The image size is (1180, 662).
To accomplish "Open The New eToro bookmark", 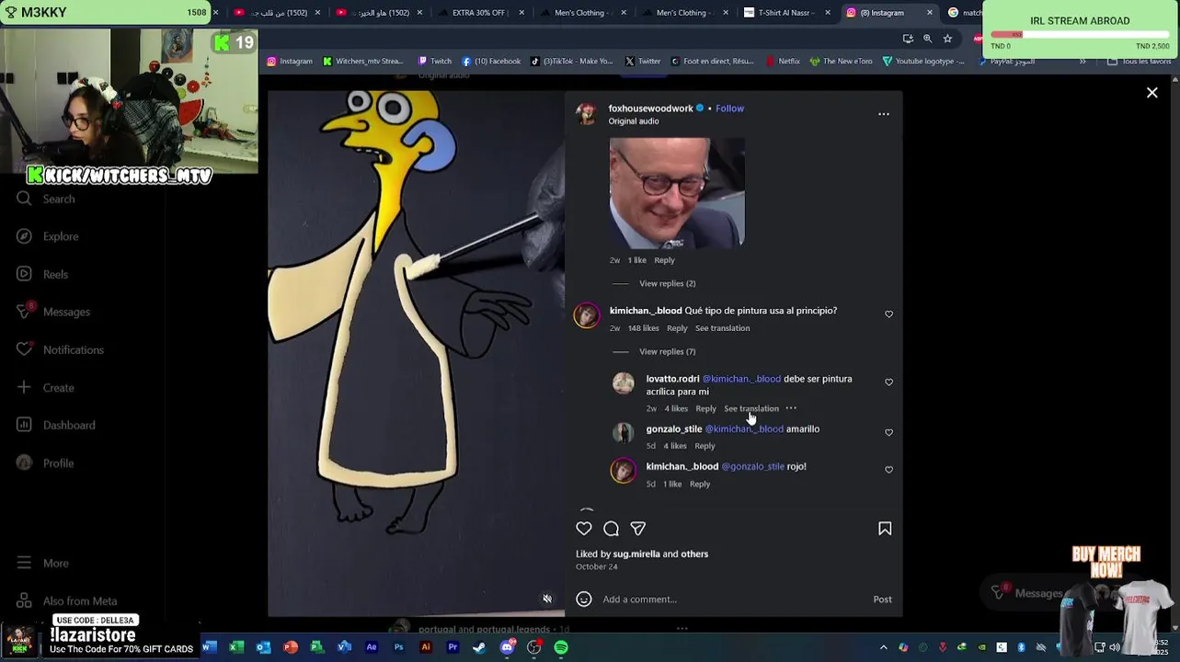I will click(x=841, y=62).
